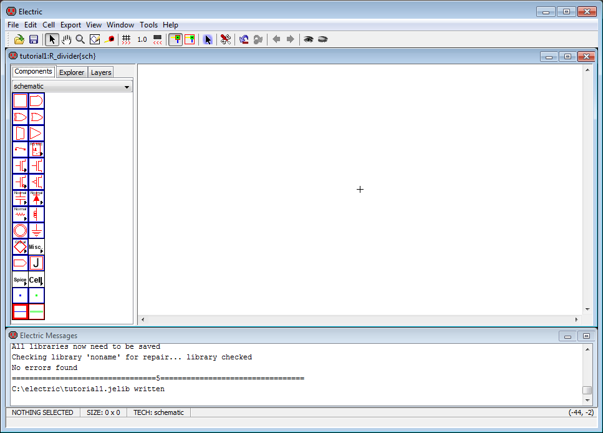This screenshot has height=433, width=603.
Task: Open the Export menu
Action: point(70,24)
